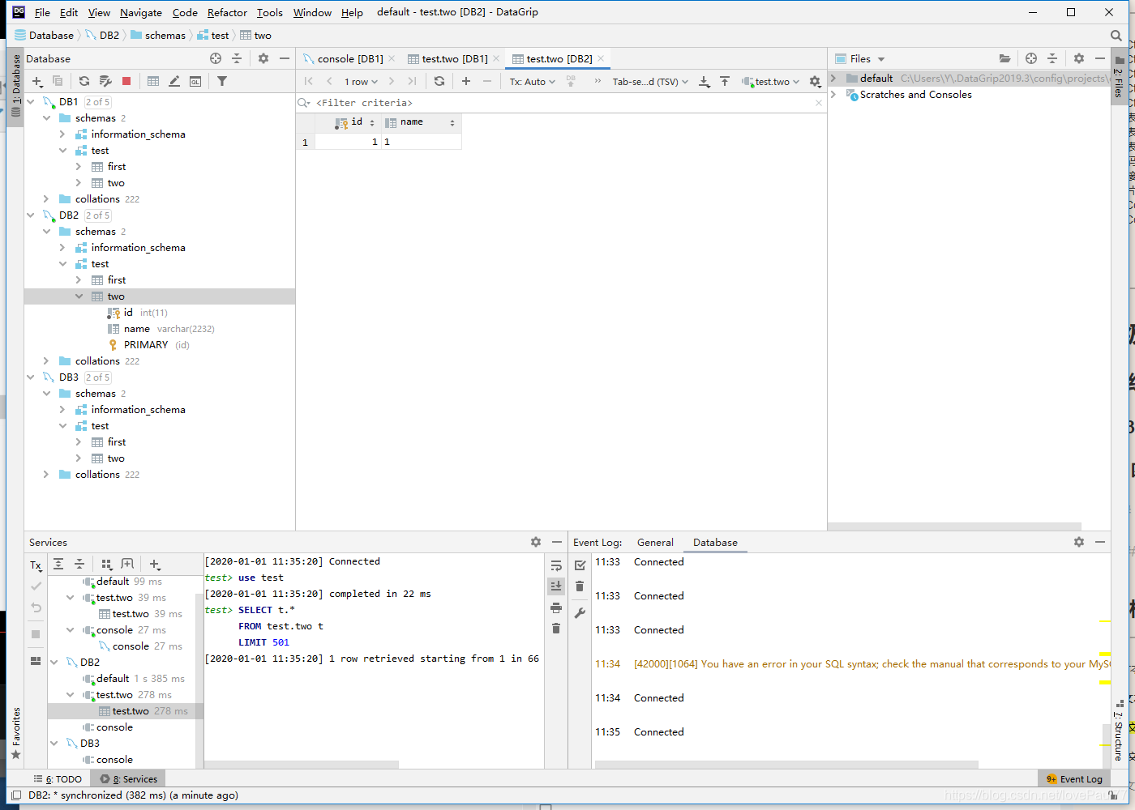Jump to query console QL icon
1135x810 pixels.
click(x=195, y=81)
